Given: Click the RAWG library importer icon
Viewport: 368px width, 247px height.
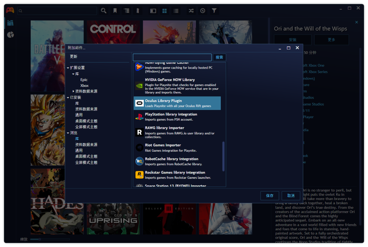Looking at the screenshot, I should pos(139,132).
